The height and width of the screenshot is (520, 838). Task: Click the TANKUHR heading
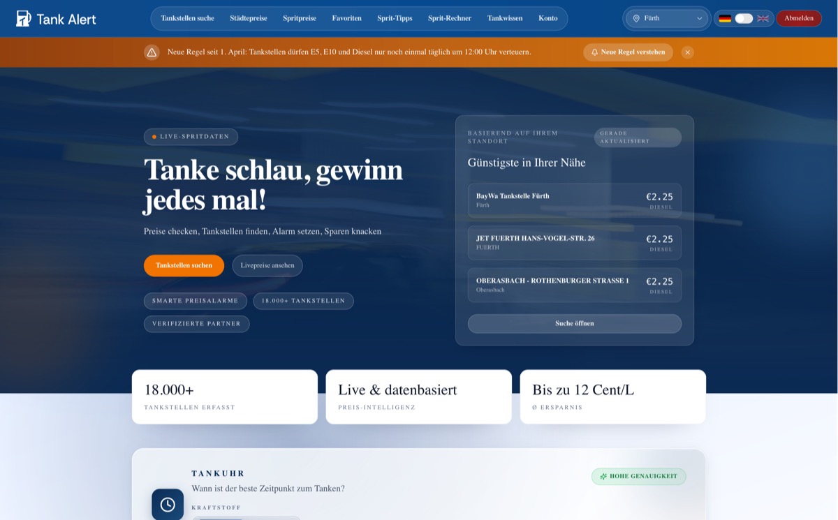click(219, 473)
